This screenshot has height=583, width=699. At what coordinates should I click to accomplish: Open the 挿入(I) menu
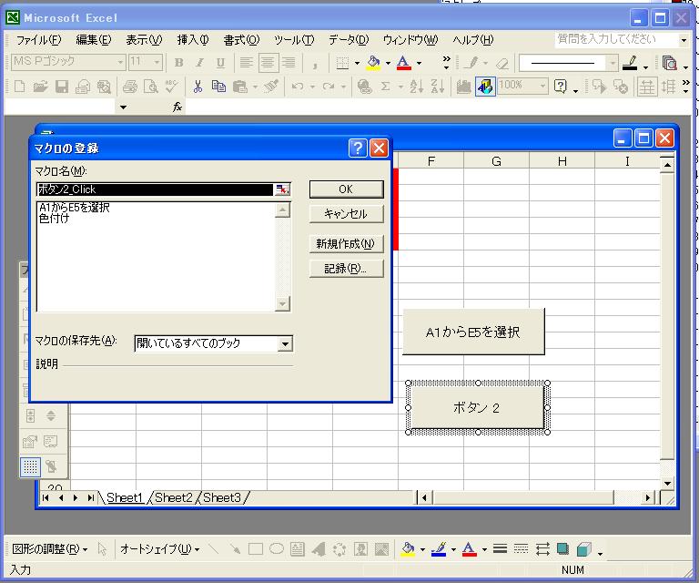point(193,40)
